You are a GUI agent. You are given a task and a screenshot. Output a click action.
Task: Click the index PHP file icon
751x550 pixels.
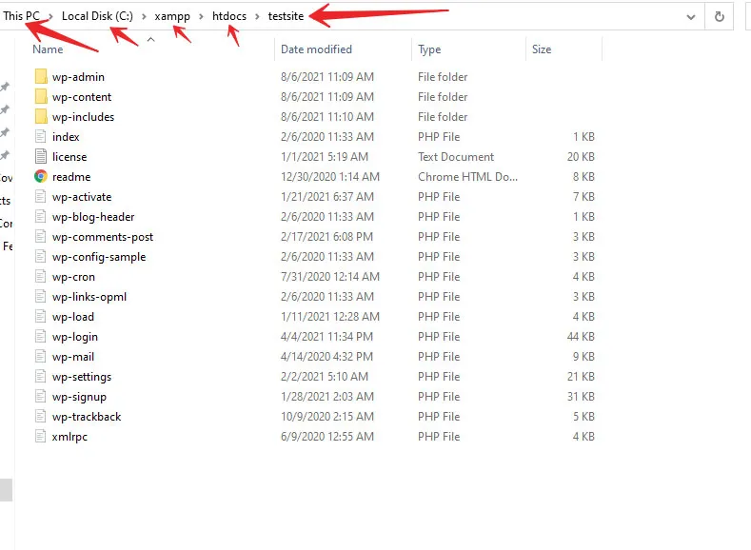click(x=41, y=136)
